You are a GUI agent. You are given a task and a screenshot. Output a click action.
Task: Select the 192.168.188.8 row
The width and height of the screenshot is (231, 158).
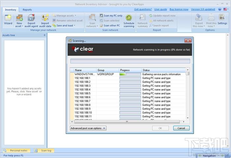point(128,105)
